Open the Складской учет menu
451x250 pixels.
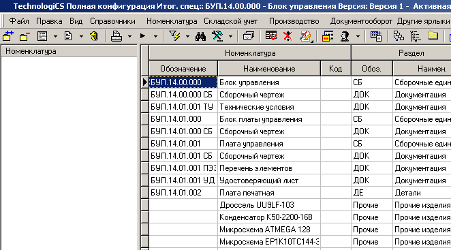pyautogui.click(x=231, y=21)
